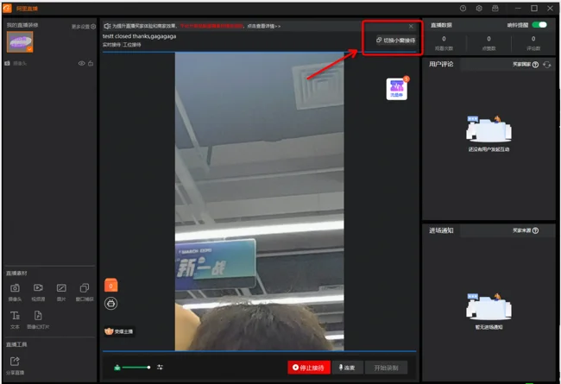The height and width of the screenshot is (384, 561).
Task: Click the 买家来源 buyer source label
Action: point(521,230)
